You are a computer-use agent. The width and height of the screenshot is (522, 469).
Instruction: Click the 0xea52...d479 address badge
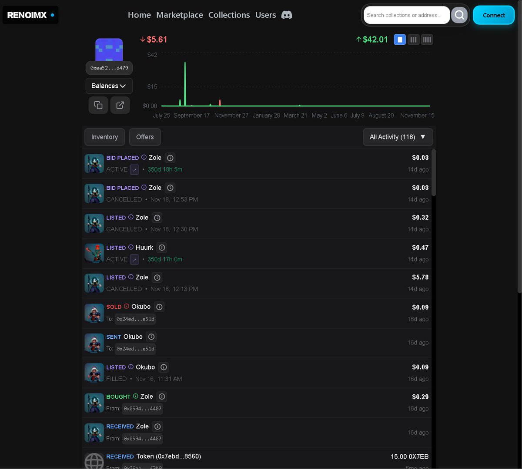tap(109, 68)
